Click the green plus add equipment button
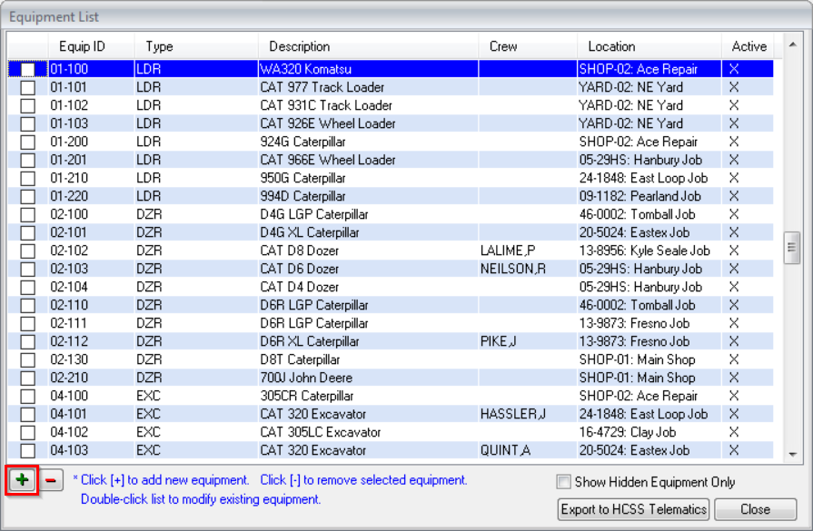Screen dimensions: 813x531 pos(22,481)
